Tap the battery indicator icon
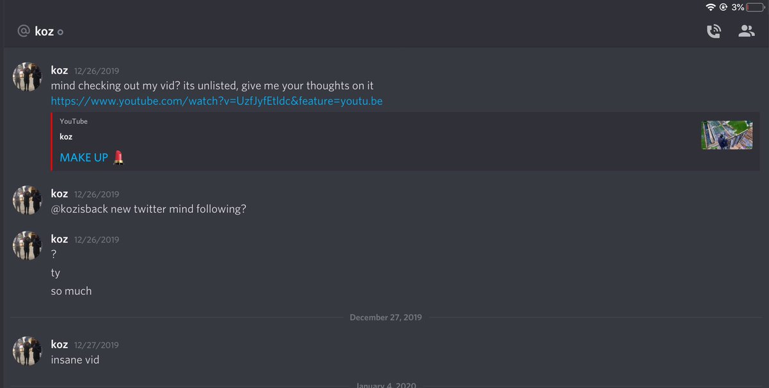The height and width of the screenshot is (388, 769). (x=756, y=7)
